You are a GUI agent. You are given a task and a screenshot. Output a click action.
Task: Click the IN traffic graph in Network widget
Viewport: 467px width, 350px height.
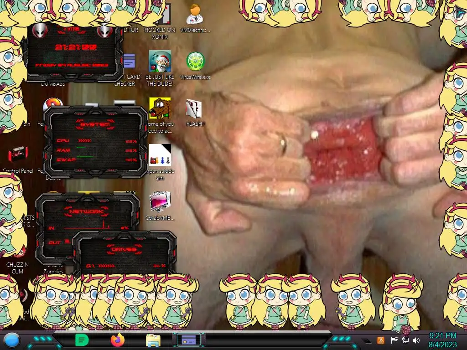(87, 225)
